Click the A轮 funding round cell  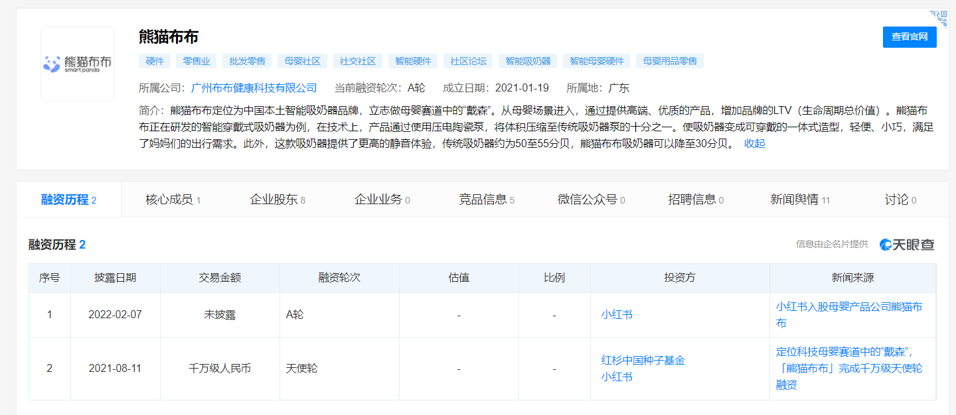click(339, 315)
